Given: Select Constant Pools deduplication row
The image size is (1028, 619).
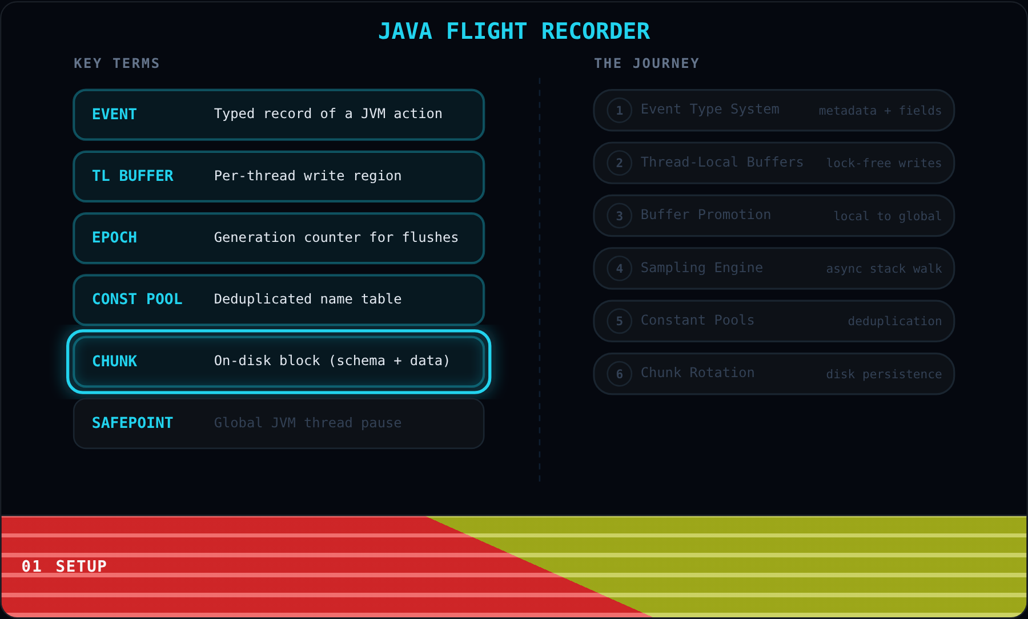Looking at the screenshot, I should point(774,321).
